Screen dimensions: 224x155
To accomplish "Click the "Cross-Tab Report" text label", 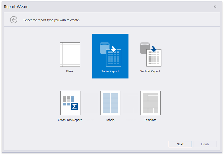I will click(x=70, y=120).
